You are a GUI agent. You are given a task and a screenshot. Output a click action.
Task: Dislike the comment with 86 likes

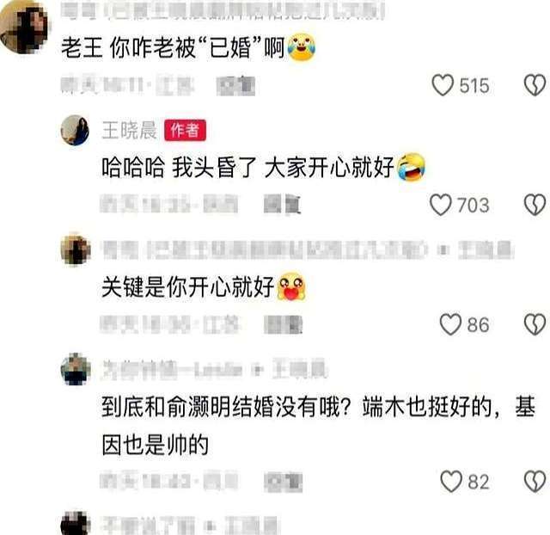coord(535,324)
